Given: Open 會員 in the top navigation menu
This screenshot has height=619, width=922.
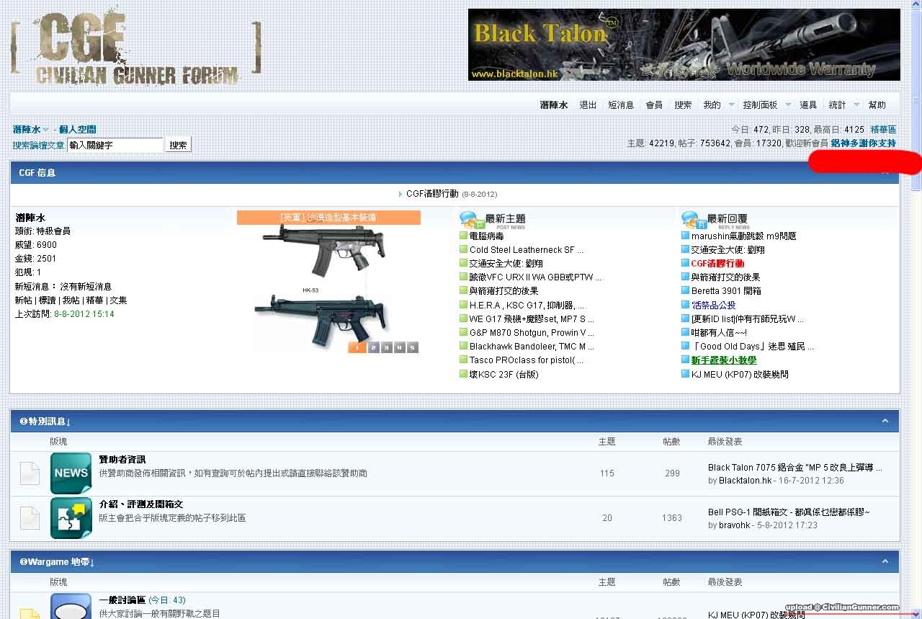Looking at the screenshot, I should pyautogui.click(x=653, y=105).
